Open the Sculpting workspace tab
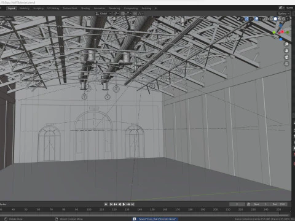Screen dimensions: 295x221 click(x=39, y=9)
